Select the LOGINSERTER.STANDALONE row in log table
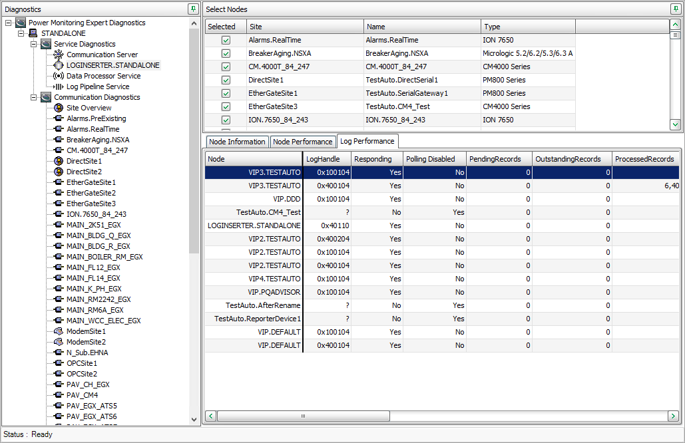Screen dimensions: 685x443 click(x=441, y=225)
